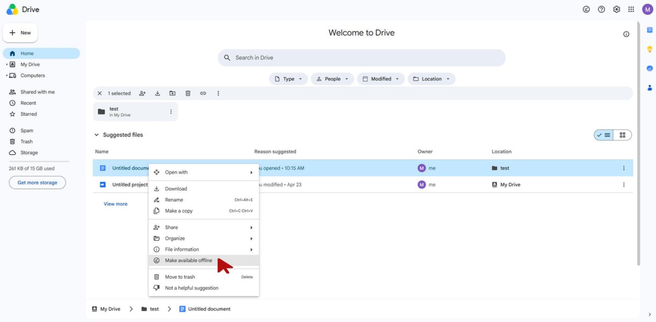Open the Settings gear icon
This screenshot has width=656, height=322.
tap(616, 10)
